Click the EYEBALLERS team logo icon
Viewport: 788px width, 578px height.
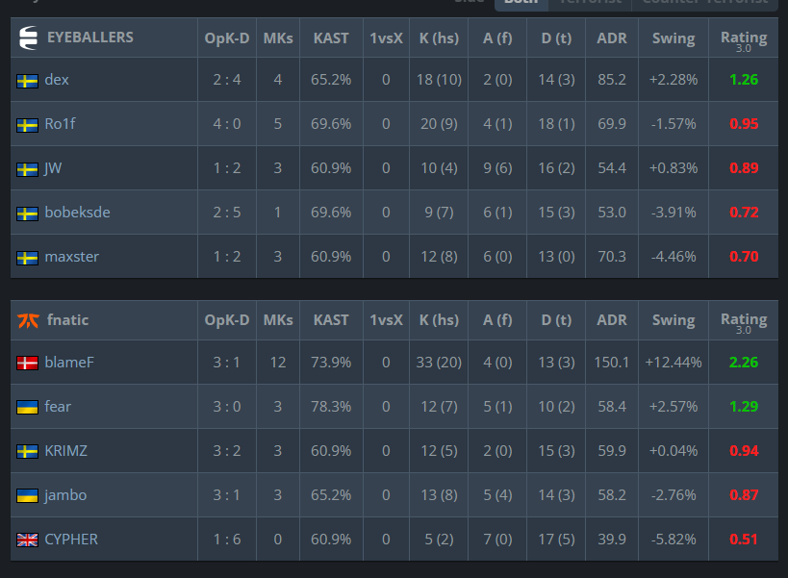(x=28, y=38)
